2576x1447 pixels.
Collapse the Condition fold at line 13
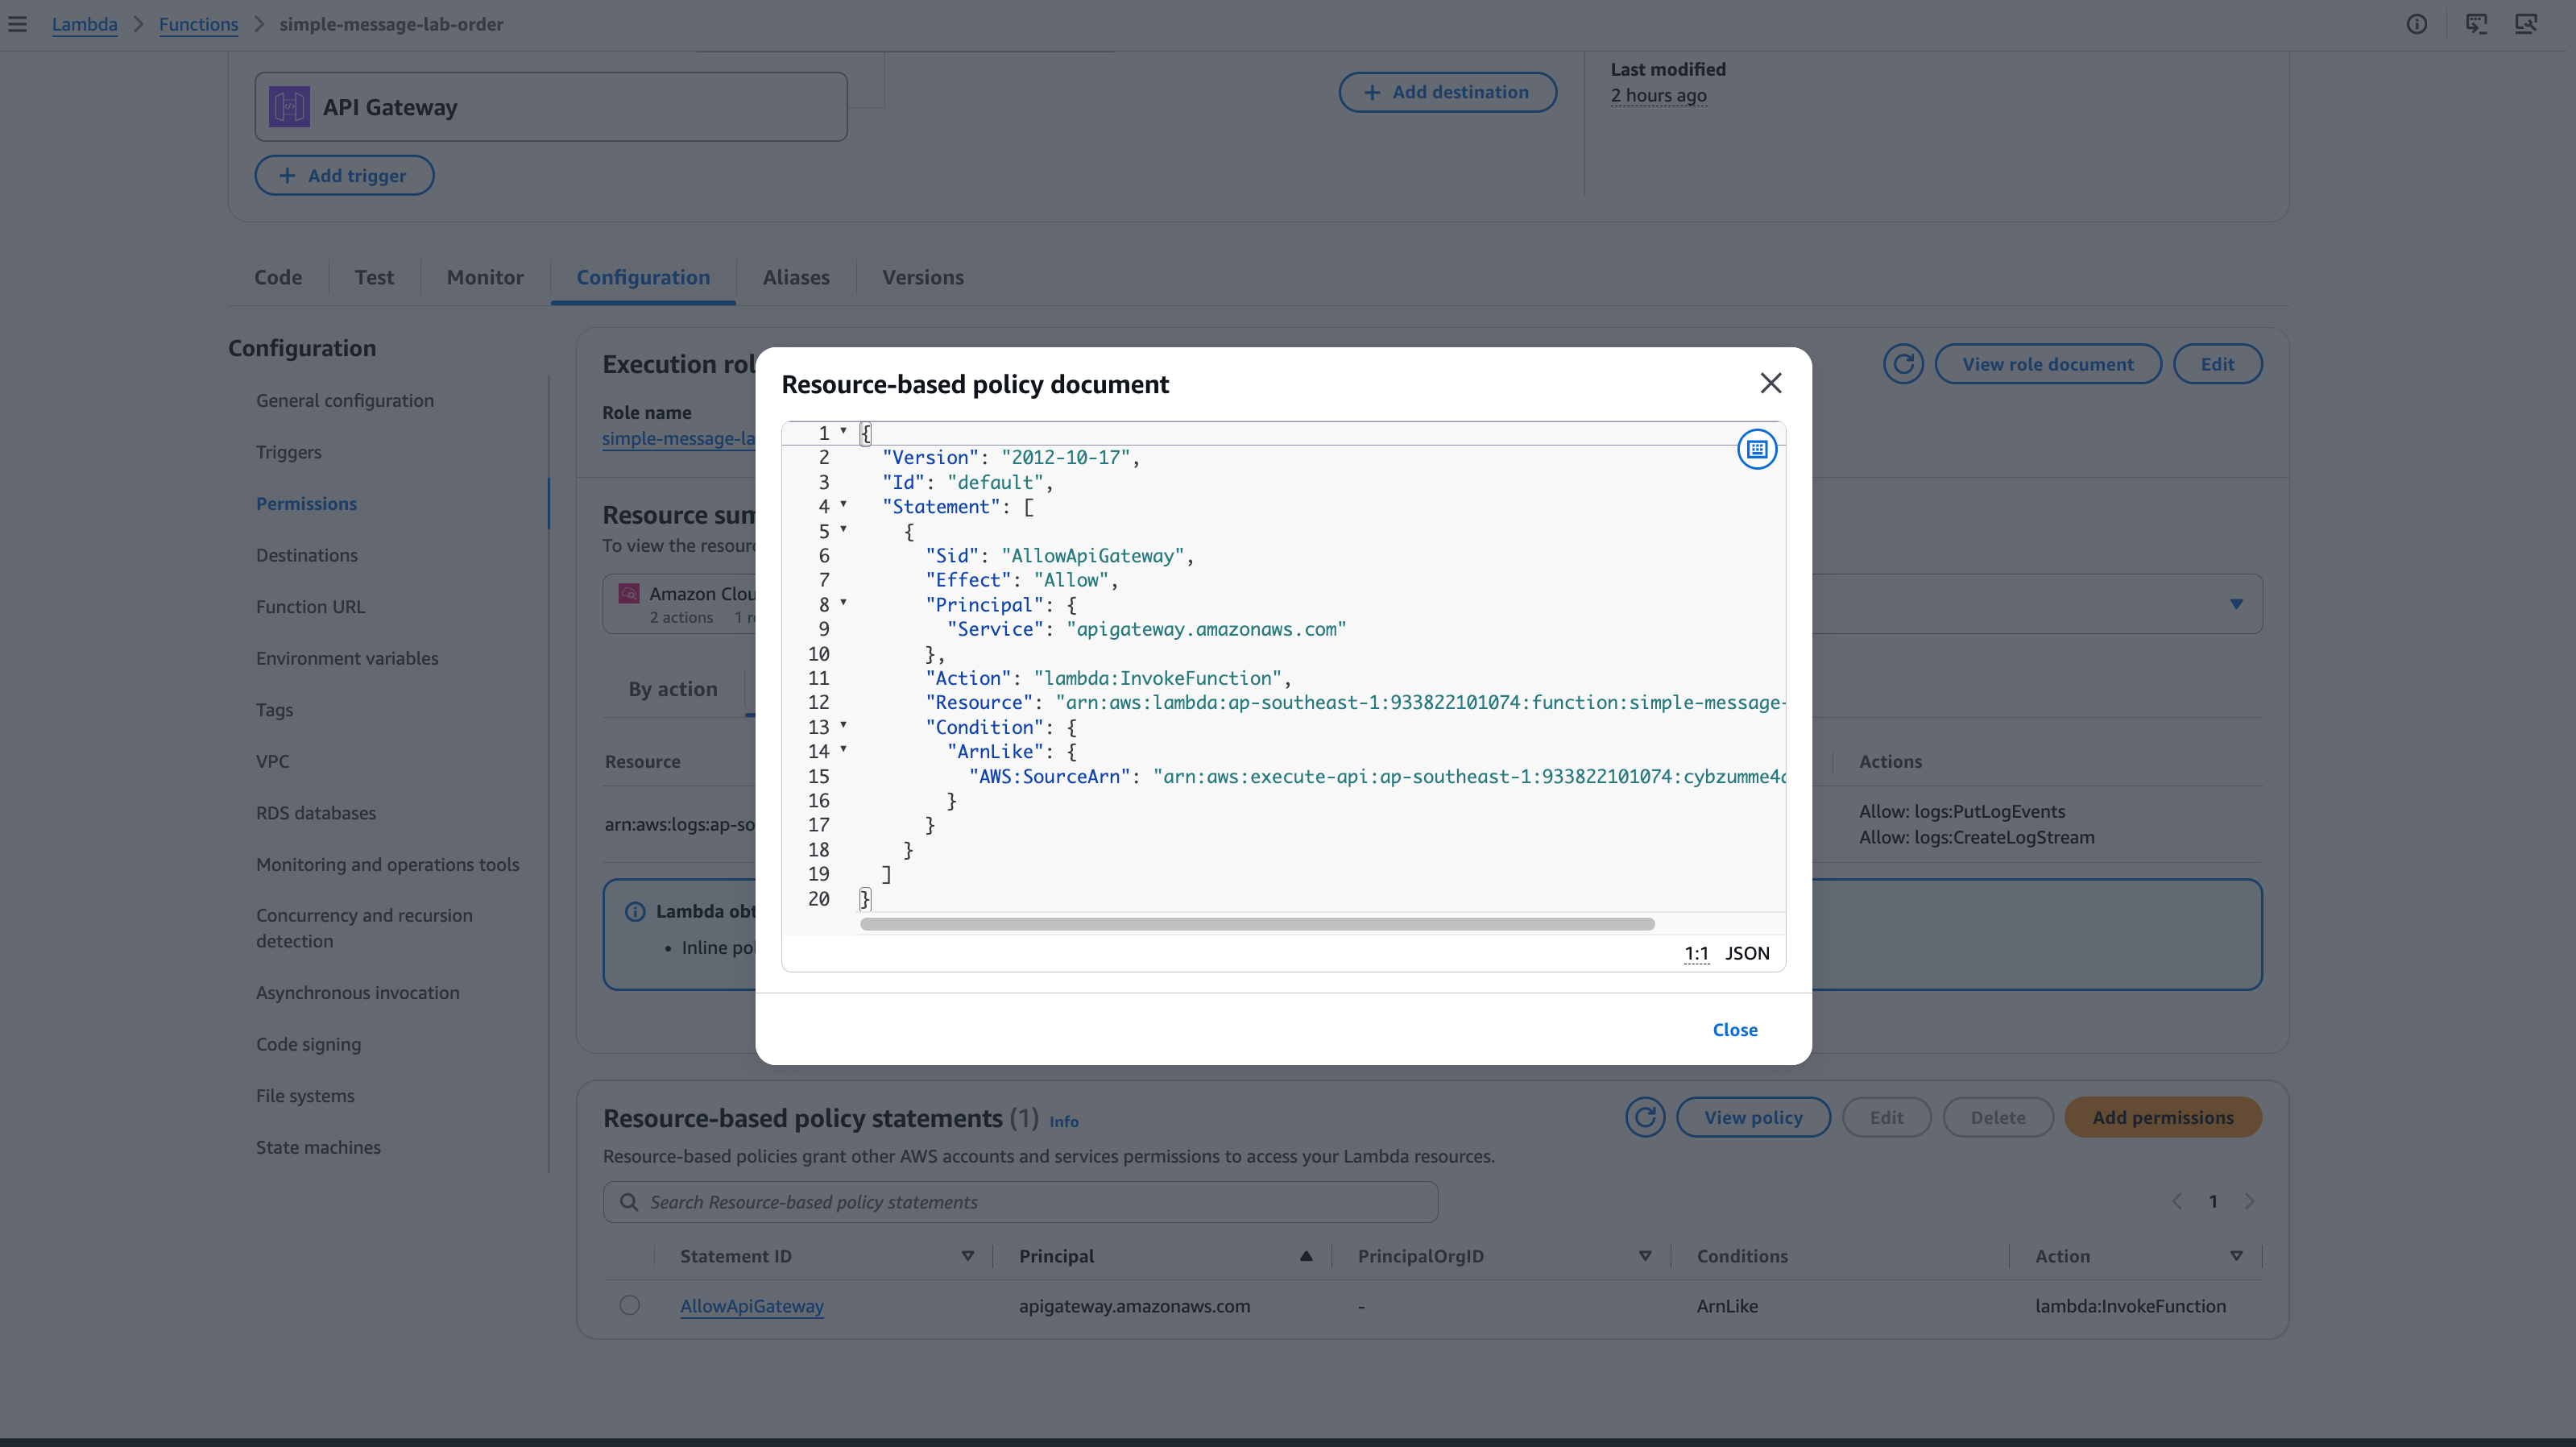click(x=843, y=724)
